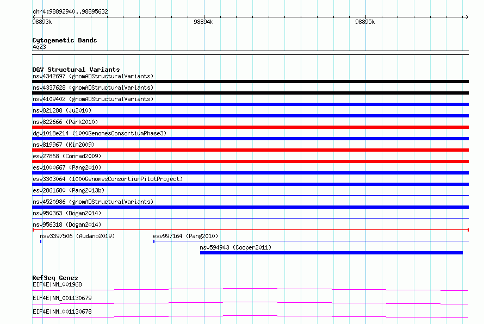Open the nsv822666 (Park2010) label
The height and width of the screenshot is (324, 484).
[65, 122]
